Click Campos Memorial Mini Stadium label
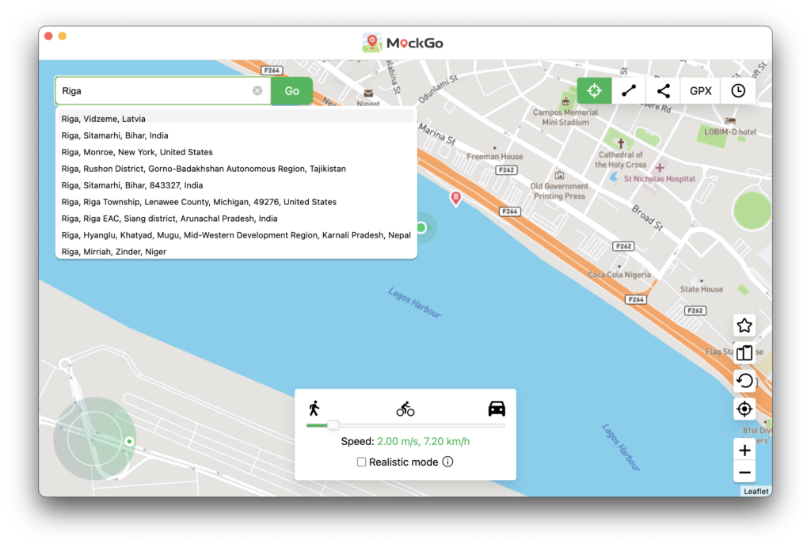This screenshot has height=548, width=811. (x=565, y=117)
